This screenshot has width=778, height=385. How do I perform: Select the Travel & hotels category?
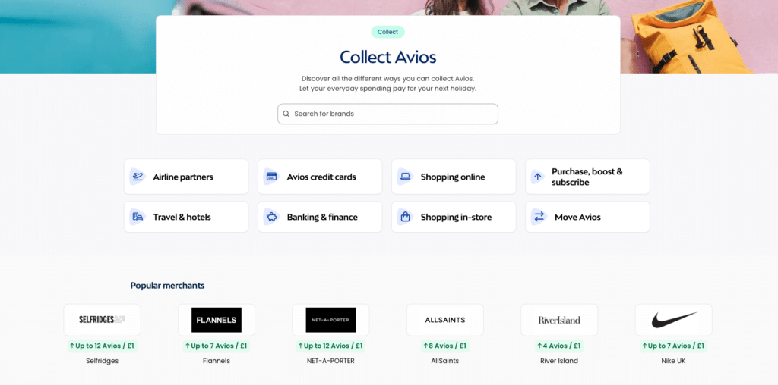[x=186, y=217]
